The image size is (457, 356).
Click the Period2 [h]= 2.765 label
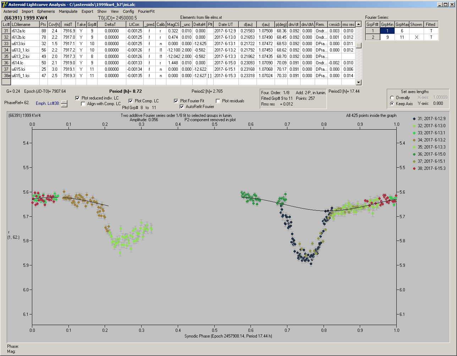[x=207, y=91]
